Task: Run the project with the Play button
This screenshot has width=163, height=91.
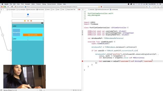Action: [x=8, y=7]
